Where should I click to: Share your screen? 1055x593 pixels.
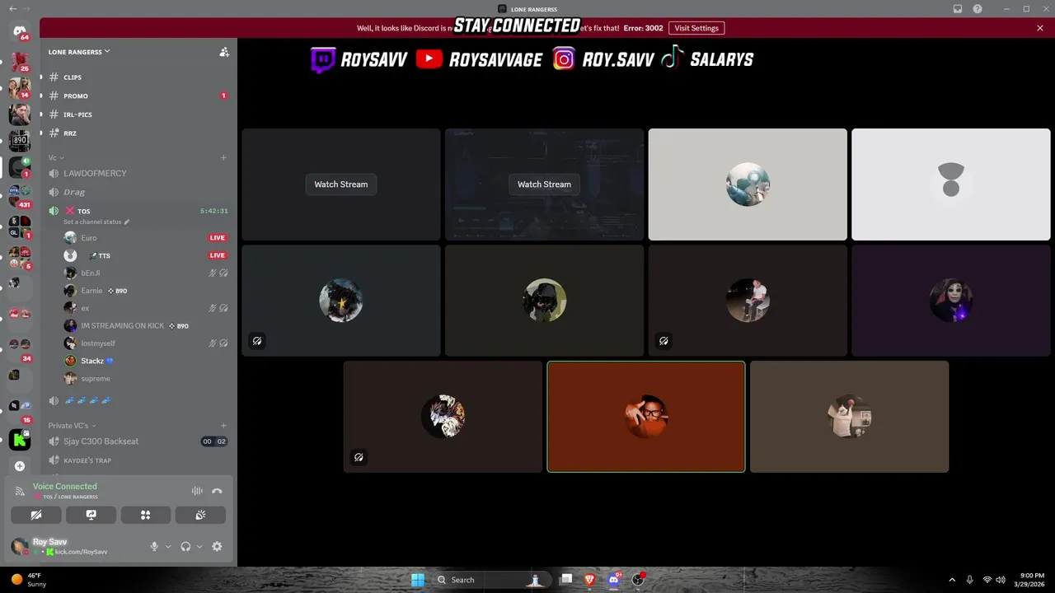(x=91, y=515)
